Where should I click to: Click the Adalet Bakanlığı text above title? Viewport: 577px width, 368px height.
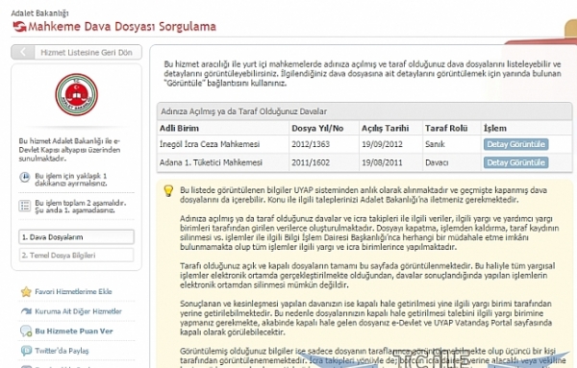[39, 13]
